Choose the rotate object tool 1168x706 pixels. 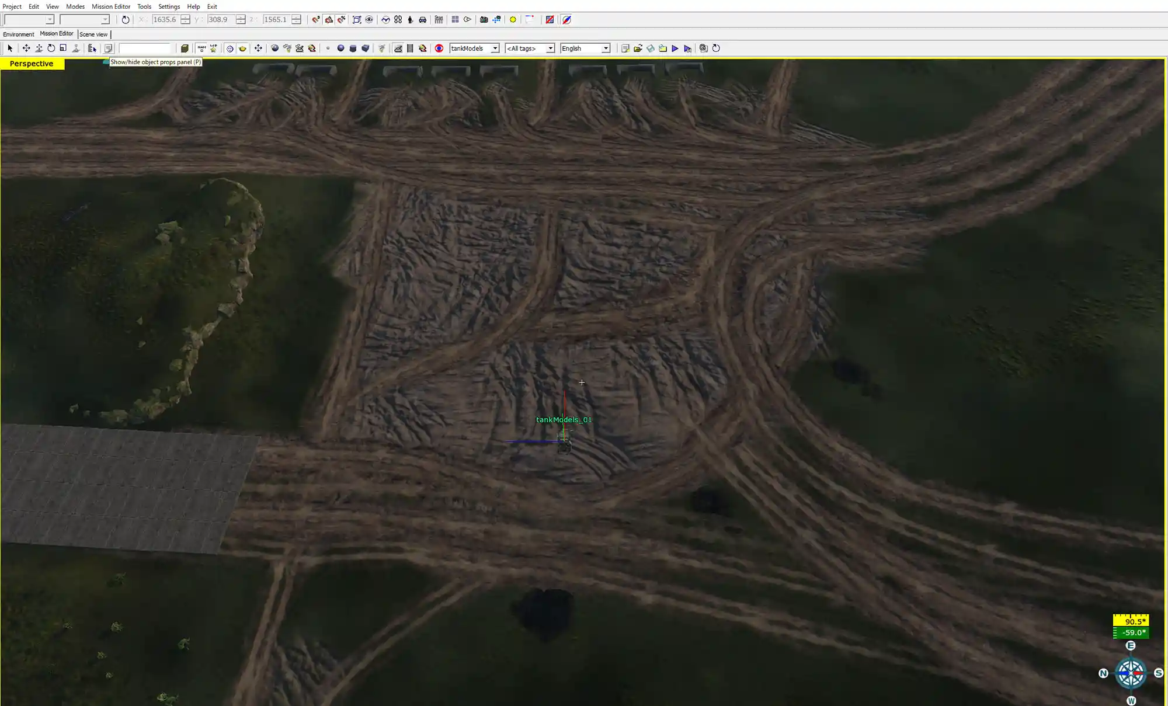pyautogui.click(x=51, y=48)
